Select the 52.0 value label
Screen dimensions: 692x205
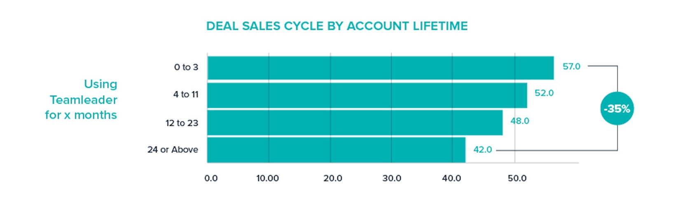coord(544,93)
